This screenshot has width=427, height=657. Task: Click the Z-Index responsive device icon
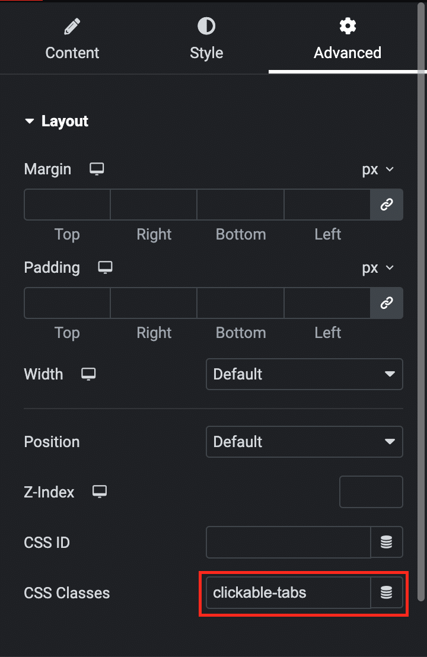click(100, 492)
